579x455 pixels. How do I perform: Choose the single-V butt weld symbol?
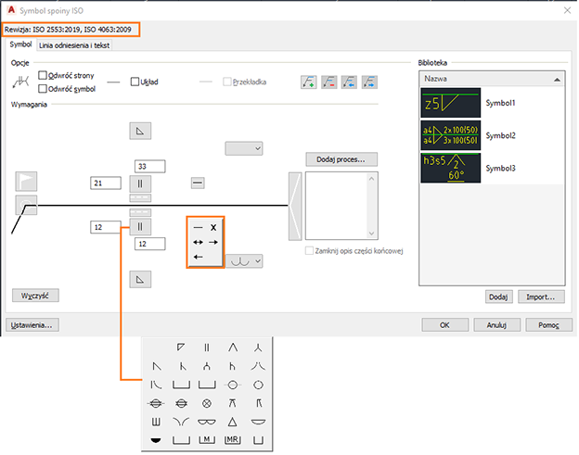pos(233,347)
